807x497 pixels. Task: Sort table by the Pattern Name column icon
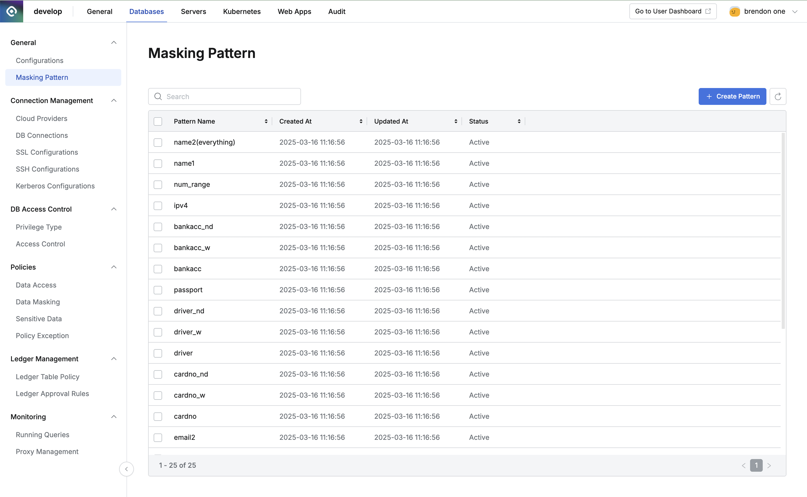click(266, 121)
